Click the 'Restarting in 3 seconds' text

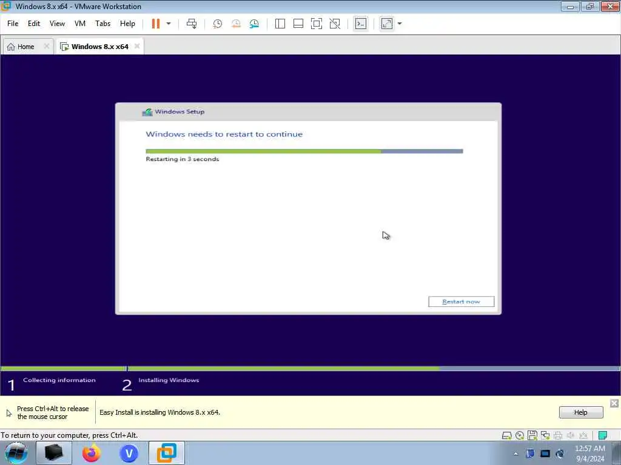tap(182, 159)
